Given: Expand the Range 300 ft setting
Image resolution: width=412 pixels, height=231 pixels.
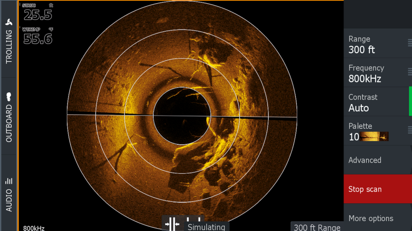Looking at the screenshot, I should (371, 44).
